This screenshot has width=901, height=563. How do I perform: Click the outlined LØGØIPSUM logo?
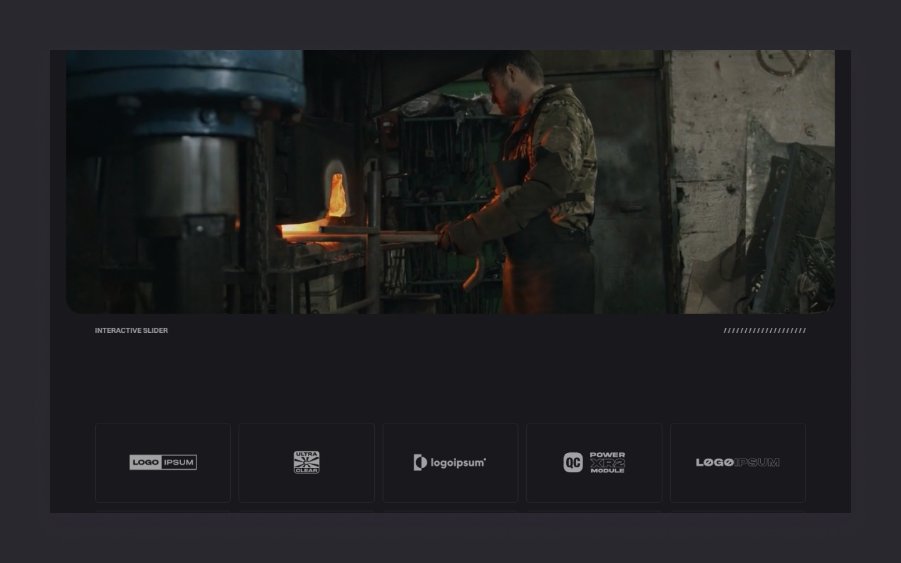click(737, 462)
